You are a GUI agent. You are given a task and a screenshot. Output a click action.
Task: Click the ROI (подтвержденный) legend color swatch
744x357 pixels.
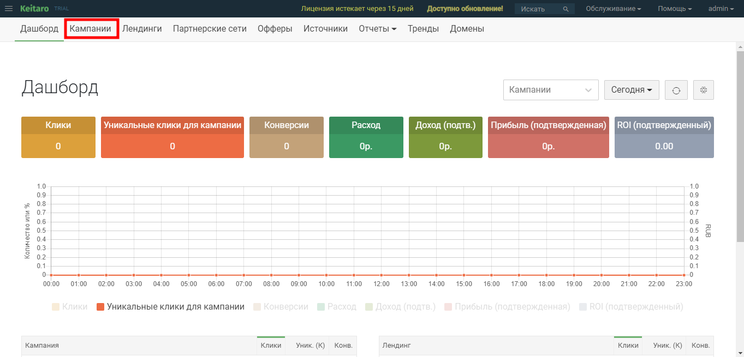click(583, 307)
